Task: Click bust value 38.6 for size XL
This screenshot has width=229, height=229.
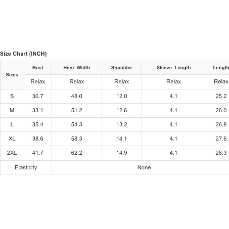Action: [x=38, y=139]
